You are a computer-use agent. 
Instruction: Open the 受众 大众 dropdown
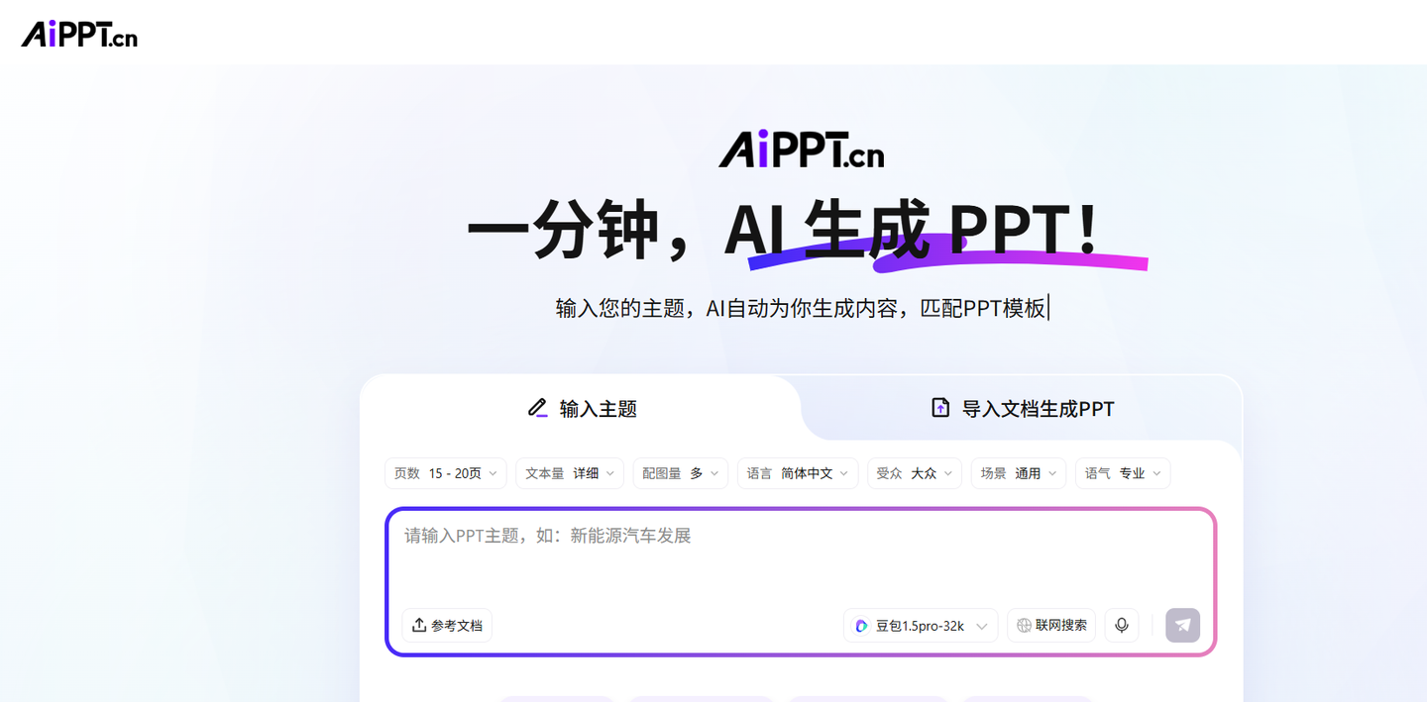click(915, 473)
